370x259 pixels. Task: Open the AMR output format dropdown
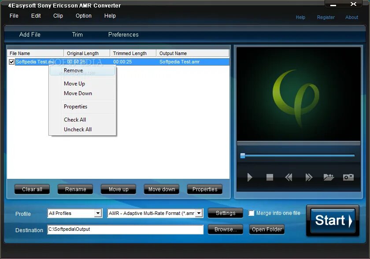(x=199, y=213)
